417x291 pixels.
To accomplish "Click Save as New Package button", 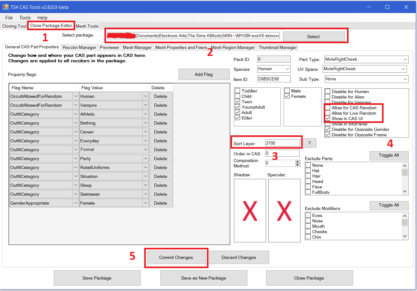I will (x=203, y=278).
